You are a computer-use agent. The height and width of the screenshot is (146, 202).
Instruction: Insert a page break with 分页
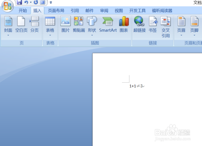35,24
